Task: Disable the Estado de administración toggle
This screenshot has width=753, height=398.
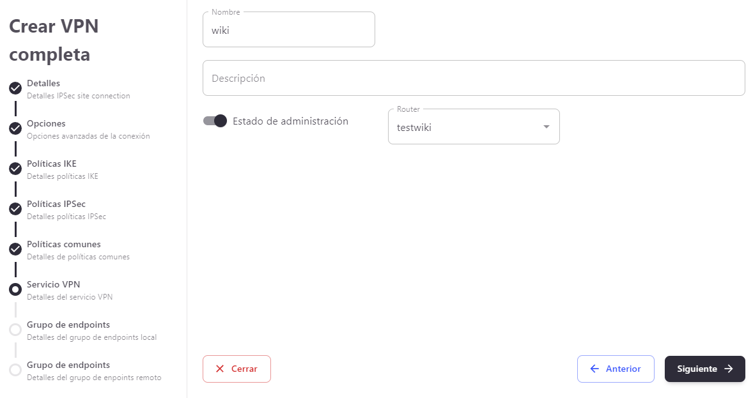Action: pyautogui.click(x=215, y=121)
